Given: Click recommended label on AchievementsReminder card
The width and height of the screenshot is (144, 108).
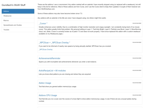Looking at the screenshot, I should click(x=137, y=58).
